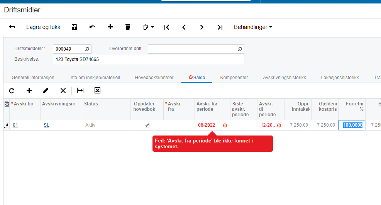
Task: Click the row pencil edit indicator
Action: (7, 125)
